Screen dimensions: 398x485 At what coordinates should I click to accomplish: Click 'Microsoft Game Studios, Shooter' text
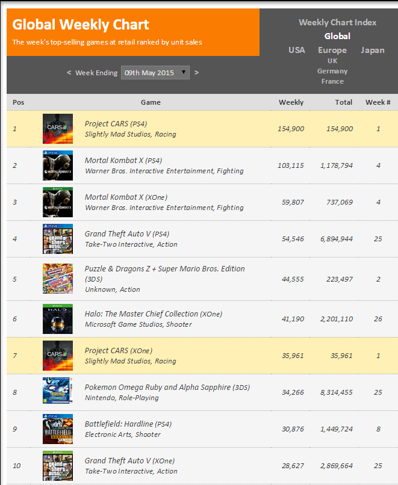pyautogui.click(x=138, y=324)
